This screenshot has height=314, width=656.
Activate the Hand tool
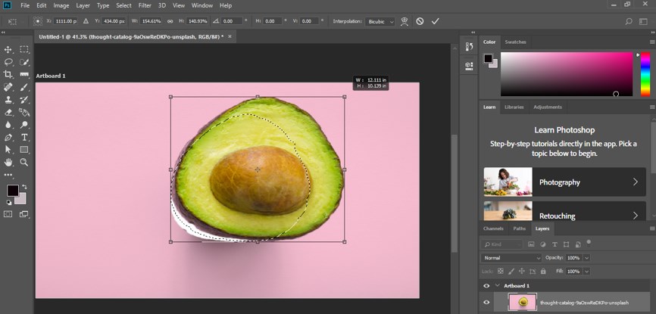coord(8,162)
